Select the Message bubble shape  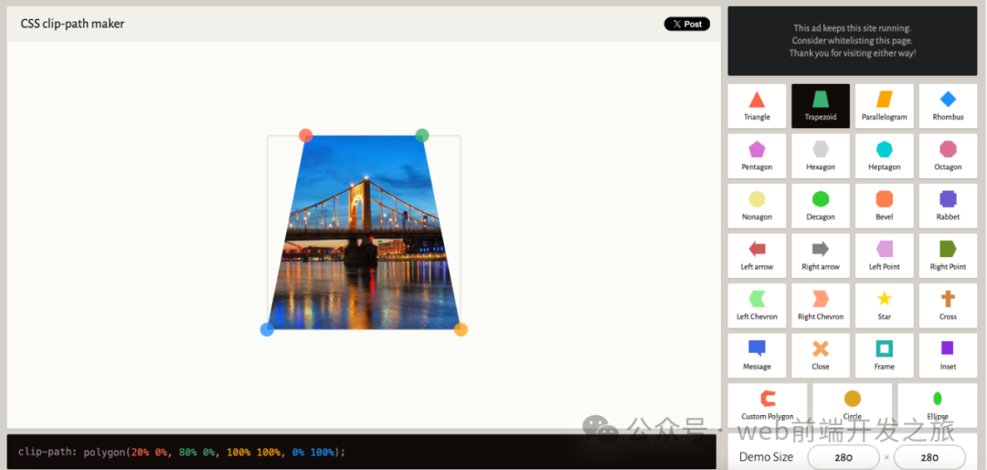[757, 355]
